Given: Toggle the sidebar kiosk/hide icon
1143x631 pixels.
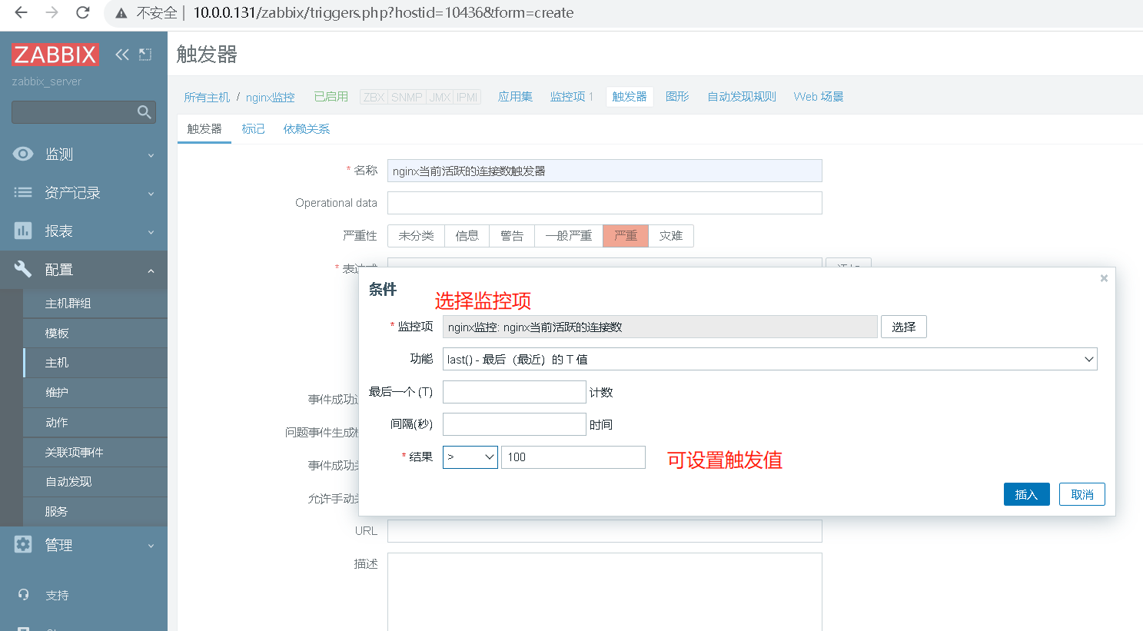Looking at the screenshot, I should 145,55.
